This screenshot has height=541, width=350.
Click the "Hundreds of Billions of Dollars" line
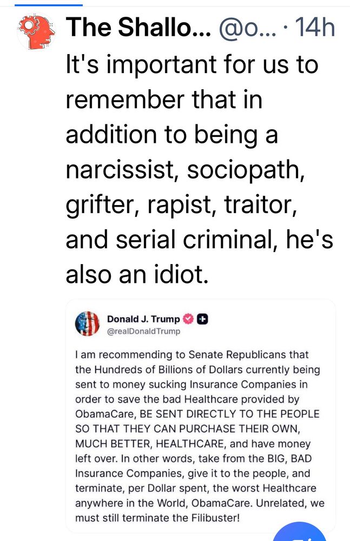(x=197, y=370)
